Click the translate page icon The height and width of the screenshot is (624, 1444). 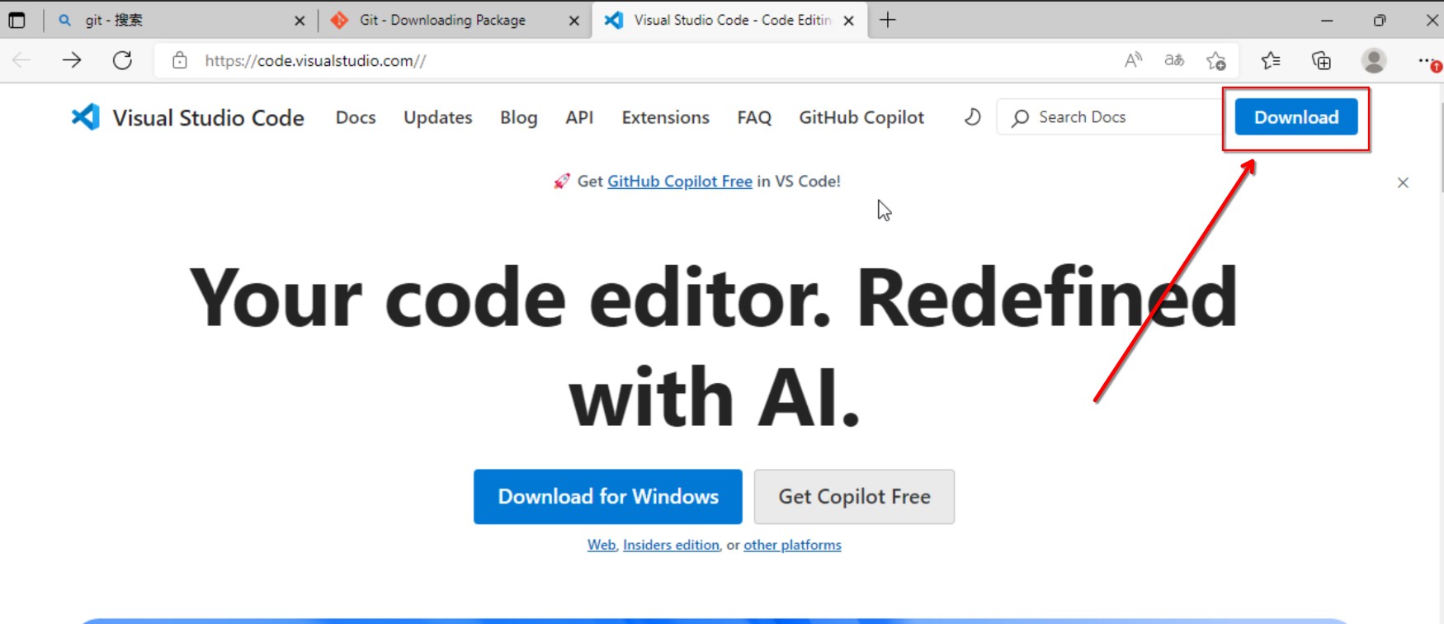pos(1174,60)
